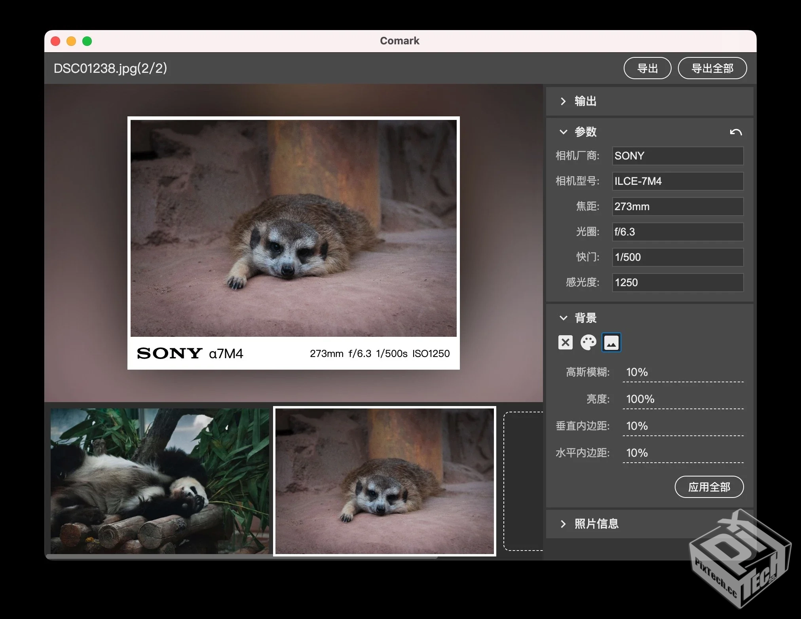Select the no-background X icon

(x=565, y=342)
